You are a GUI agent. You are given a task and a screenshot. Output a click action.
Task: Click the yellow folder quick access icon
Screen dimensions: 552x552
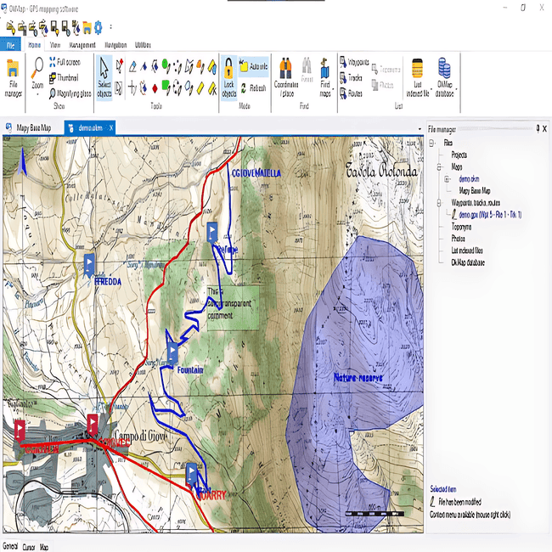[87, 27]
